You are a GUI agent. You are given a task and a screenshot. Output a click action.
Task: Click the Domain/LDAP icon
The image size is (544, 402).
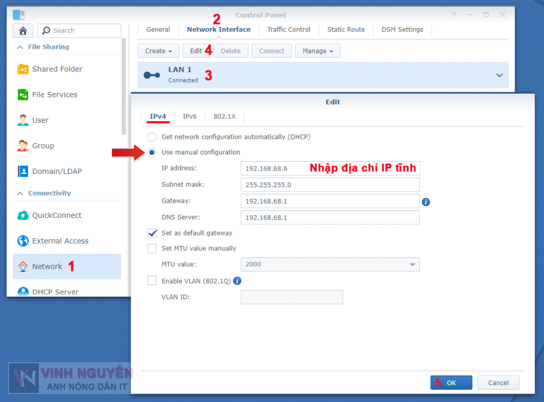tap(23, 171)
